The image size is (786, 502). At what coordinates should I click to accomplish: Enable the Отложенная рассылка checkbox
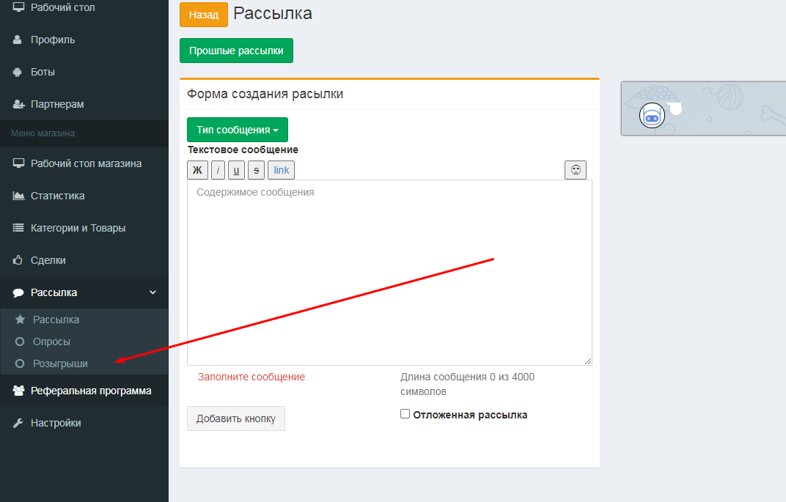pyautogui.click(x=405, y=414)
